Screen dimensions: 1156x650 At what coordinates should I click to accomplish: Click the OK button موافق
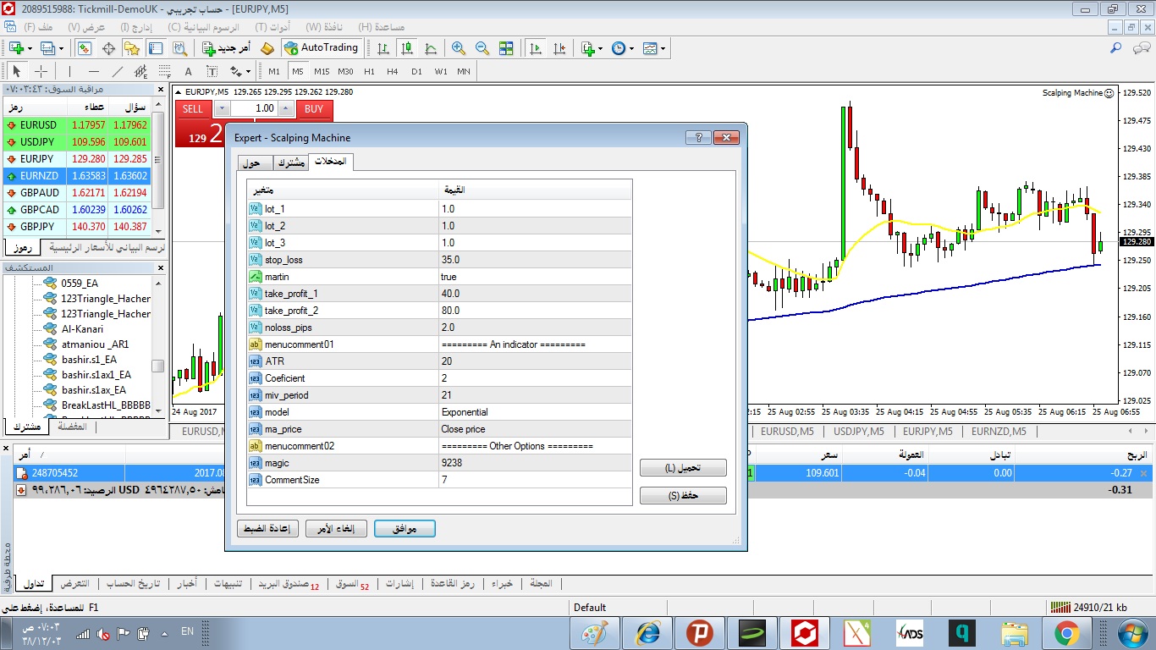click(405, 529)
